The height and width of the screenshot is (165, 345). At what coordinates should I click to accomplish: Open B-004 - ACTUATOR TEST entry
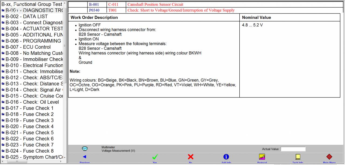(x=34, y=29)
